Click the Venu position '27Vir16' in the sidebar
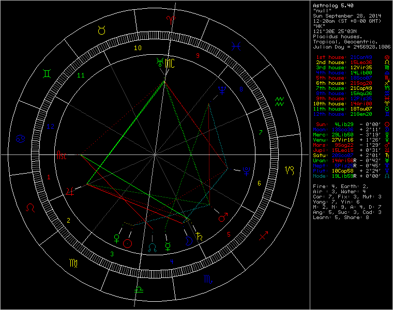 343,140
